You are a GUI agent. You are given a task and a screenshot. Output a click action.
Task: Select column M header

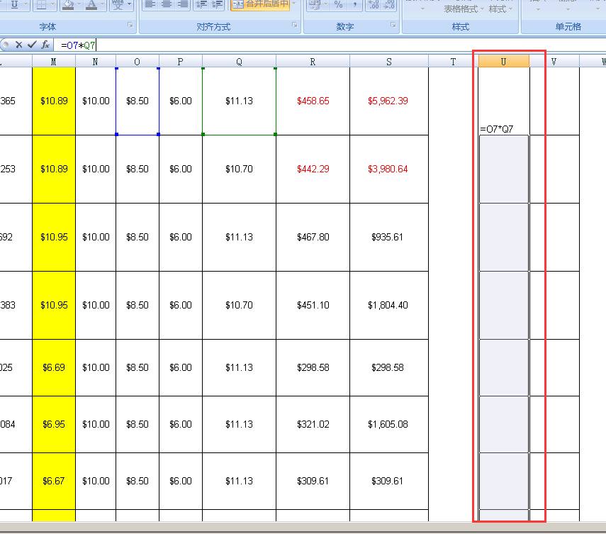[x=53, y=62]
